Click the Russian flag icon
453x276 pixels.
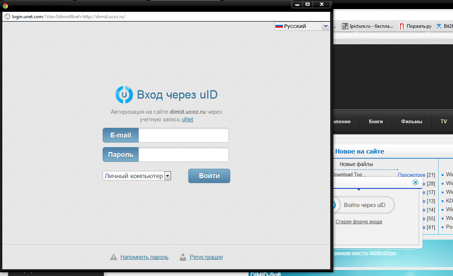[279, 26]
